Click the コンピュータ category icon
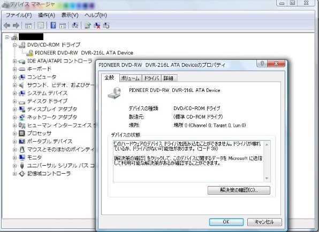 pos(22,77)
